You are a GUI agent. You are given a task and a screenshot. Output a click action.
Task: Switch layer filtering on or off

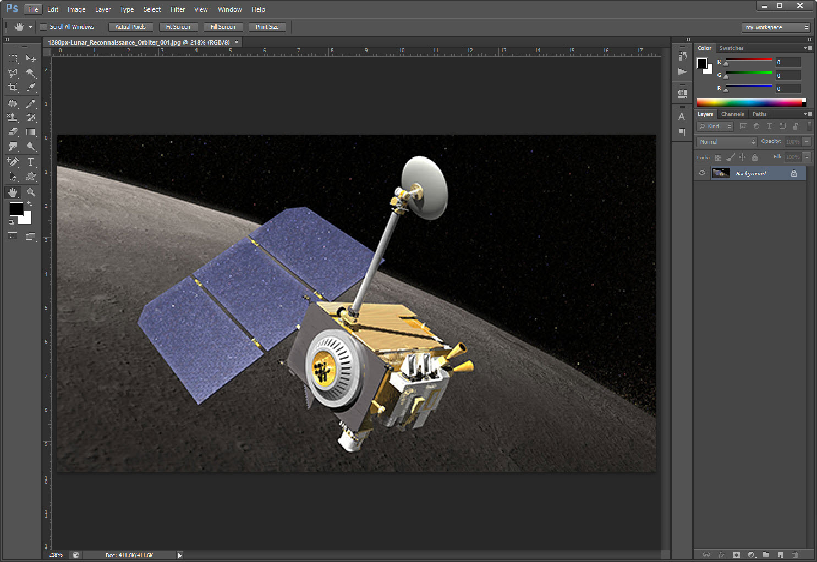[x=809, y=126]
